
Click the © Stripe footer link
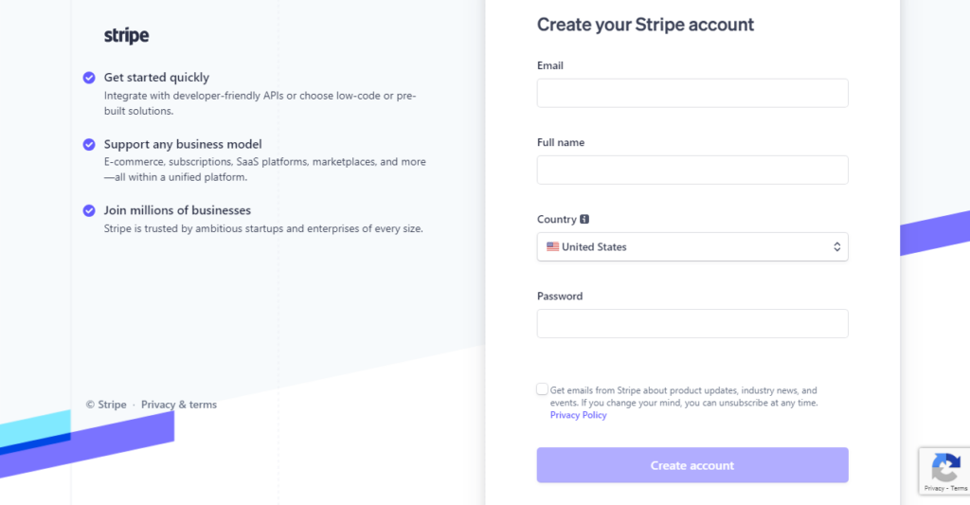click(106, 405)
